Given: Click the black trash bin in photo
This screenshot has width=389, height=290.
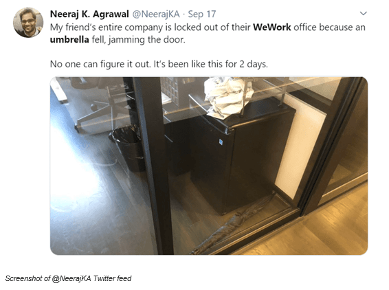Looking at the screenshot, I should pyautogui.click(x=129, y=149).
